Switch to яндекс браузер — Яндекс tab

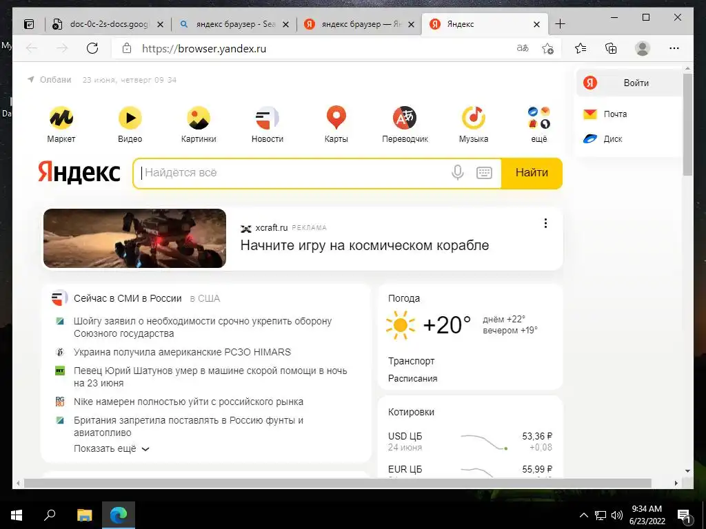pyautogui.click(x=360, y=24)
